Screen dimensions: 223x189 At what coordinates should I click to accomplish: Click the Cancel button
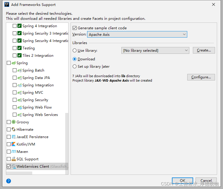[206, 181]
